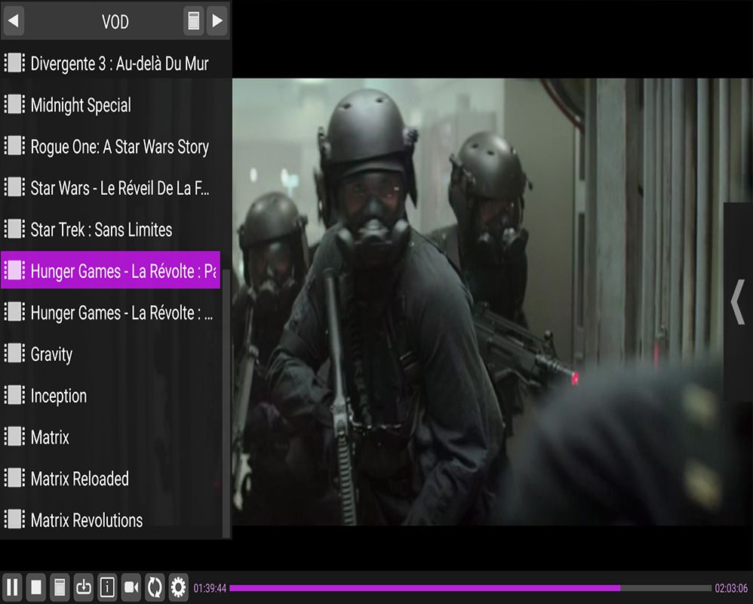Select Divergente 3 : Au-delà Du Mur
Viewport: 753px width, 604px height.
(x=110, y=63)
